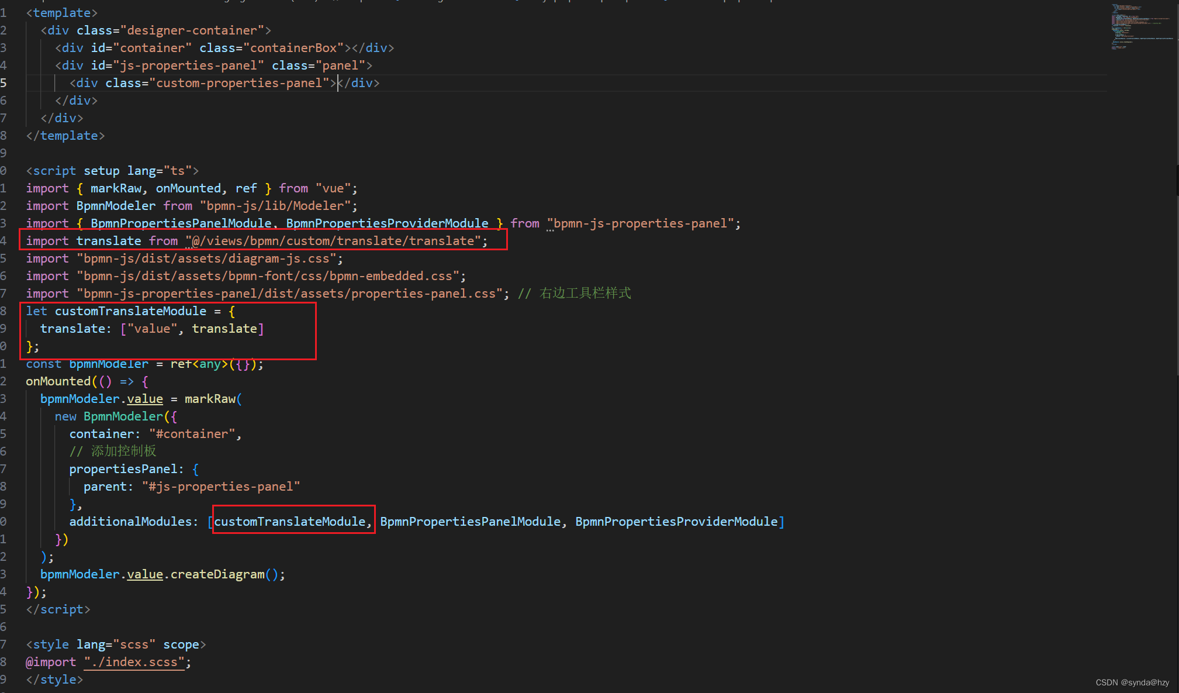Click the "js-properties-panel" id in the template
The image size is (1179, 693).
(189, 65)
